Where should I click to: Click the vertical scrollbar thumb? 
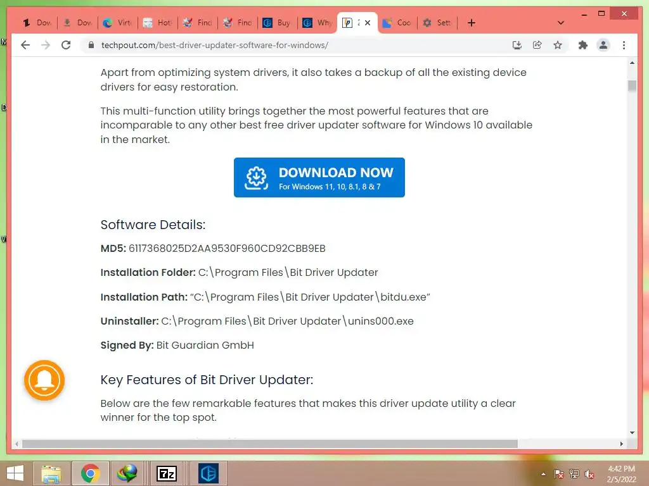point(632,85)
